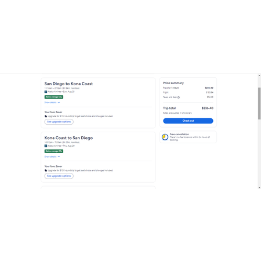261x261 pixels.
Task: Click the free cancellation clock icon
Action: [165, 137]
